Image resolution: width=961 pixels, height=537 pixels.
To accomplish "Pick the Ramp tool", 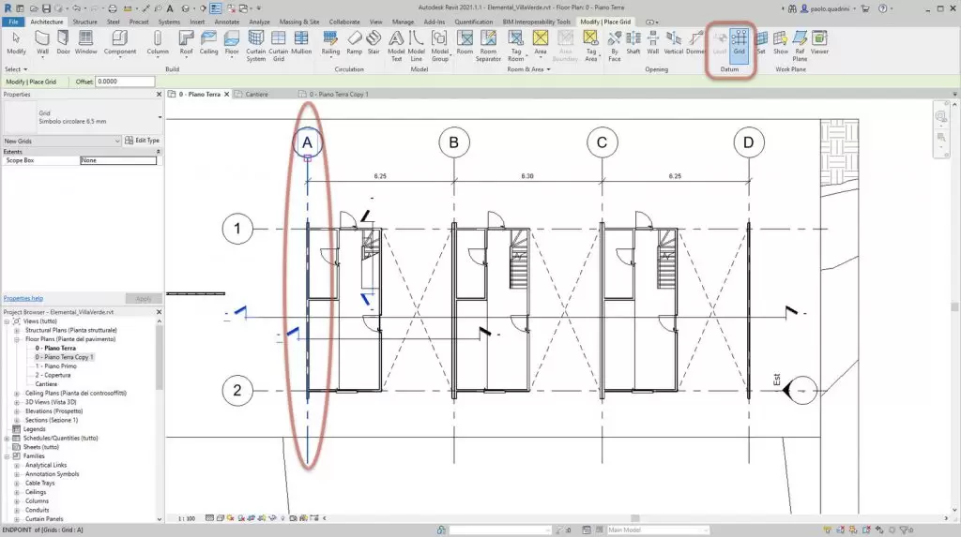I will tap(354, 42).
